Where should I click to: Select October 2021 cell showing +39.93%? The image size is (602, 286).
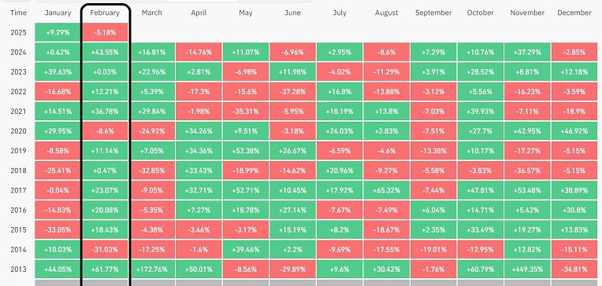coord(481,112)
